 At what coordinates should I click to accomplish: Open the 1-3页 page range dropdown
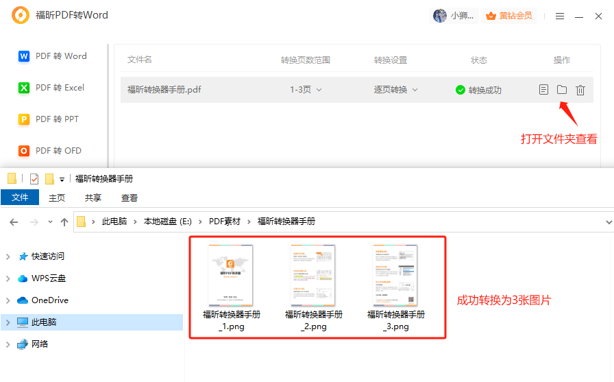(306, 90)
